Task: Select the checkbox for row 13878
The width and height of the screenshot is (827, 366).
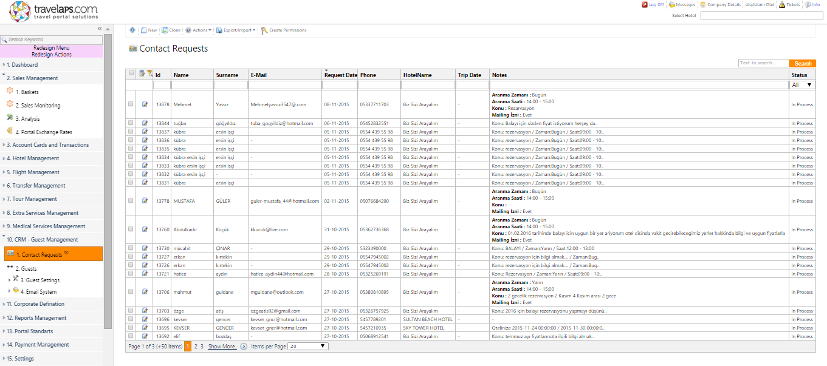Action: 131,104
